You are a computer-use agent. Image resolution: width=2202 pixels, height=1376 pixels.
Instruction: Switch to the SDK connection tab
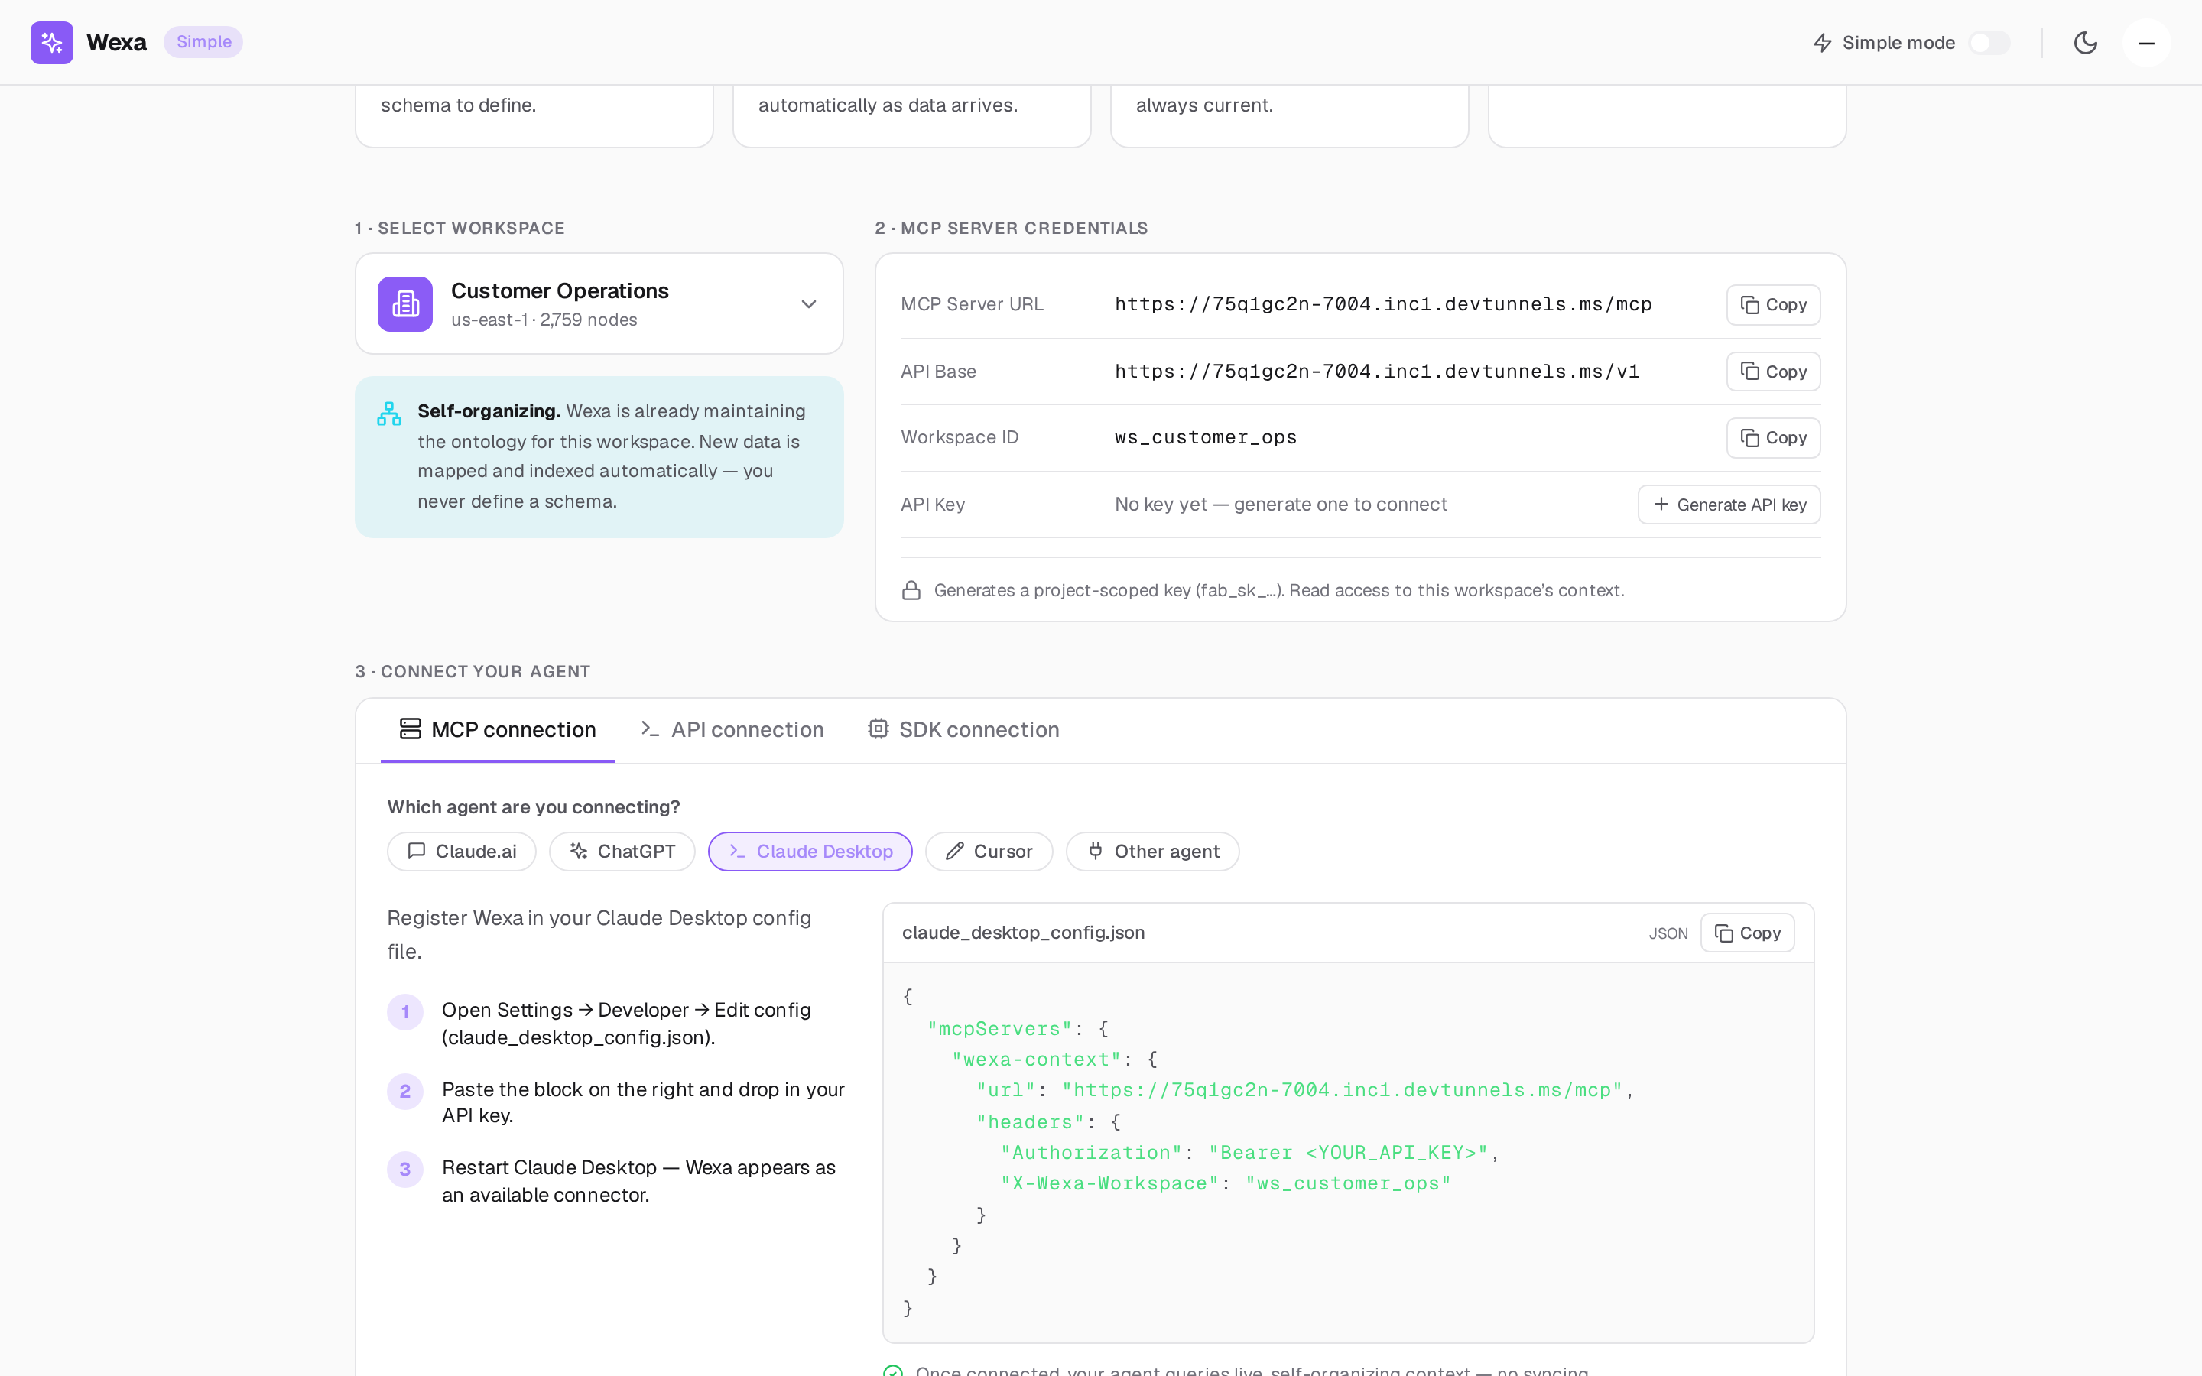963,730
